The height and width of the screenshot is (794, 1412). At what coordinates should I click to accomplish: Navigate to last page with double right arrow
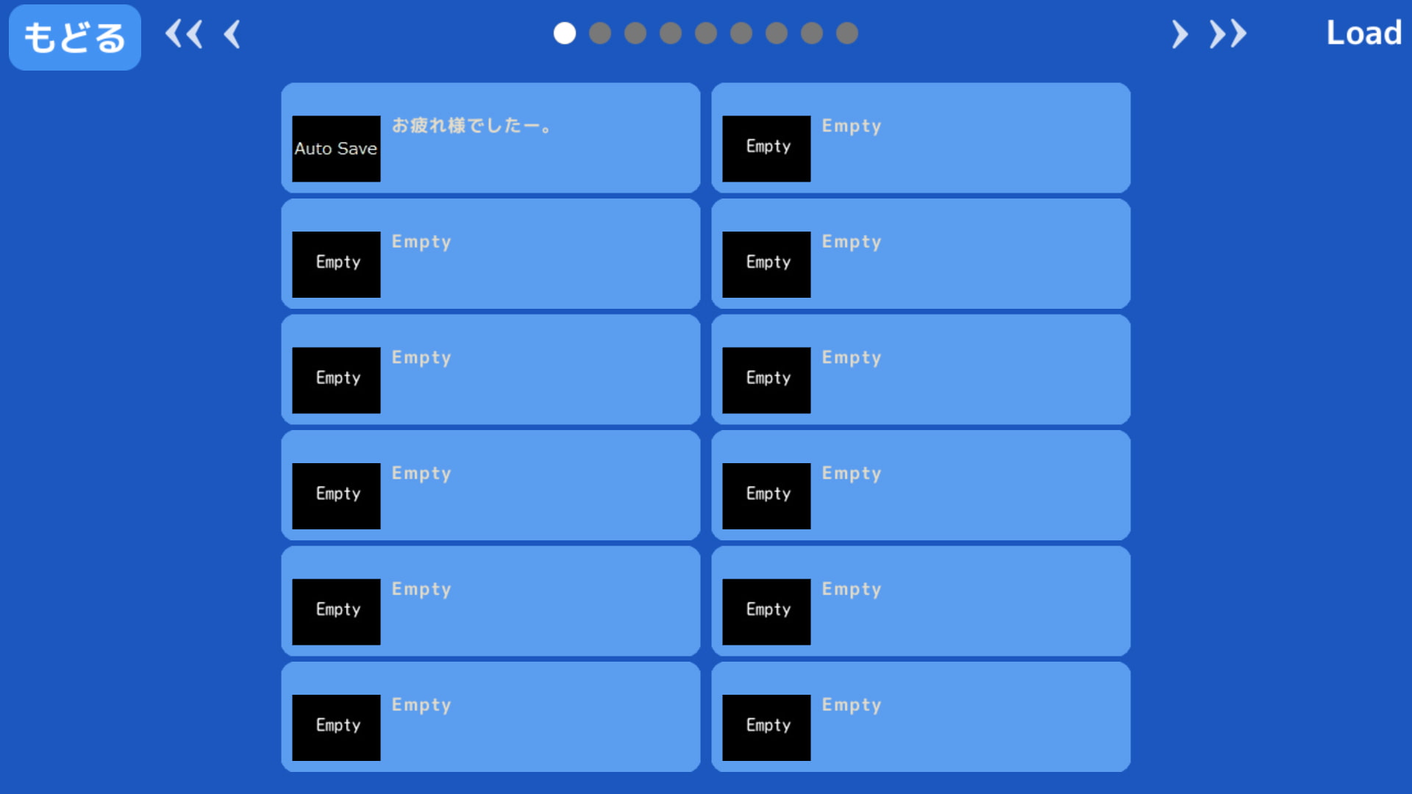[x=1224, y=33]
